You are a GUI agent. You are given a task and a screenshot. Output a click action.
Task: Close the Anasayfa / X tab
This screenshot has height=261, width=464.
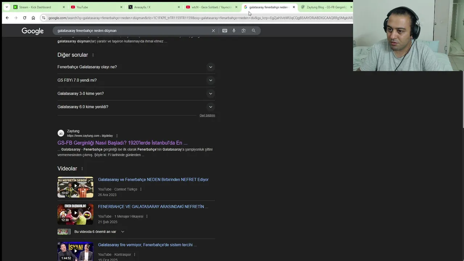pos(179,7)
